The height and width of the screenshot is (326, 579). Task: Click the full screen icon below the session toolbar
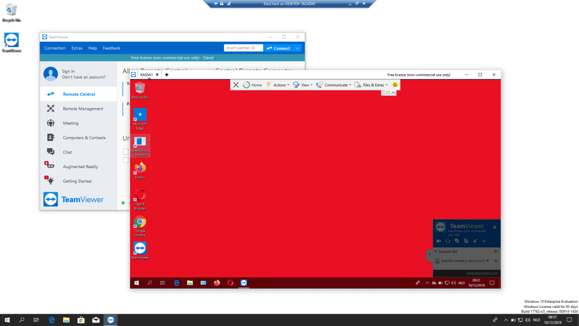[x=388, y=93]
